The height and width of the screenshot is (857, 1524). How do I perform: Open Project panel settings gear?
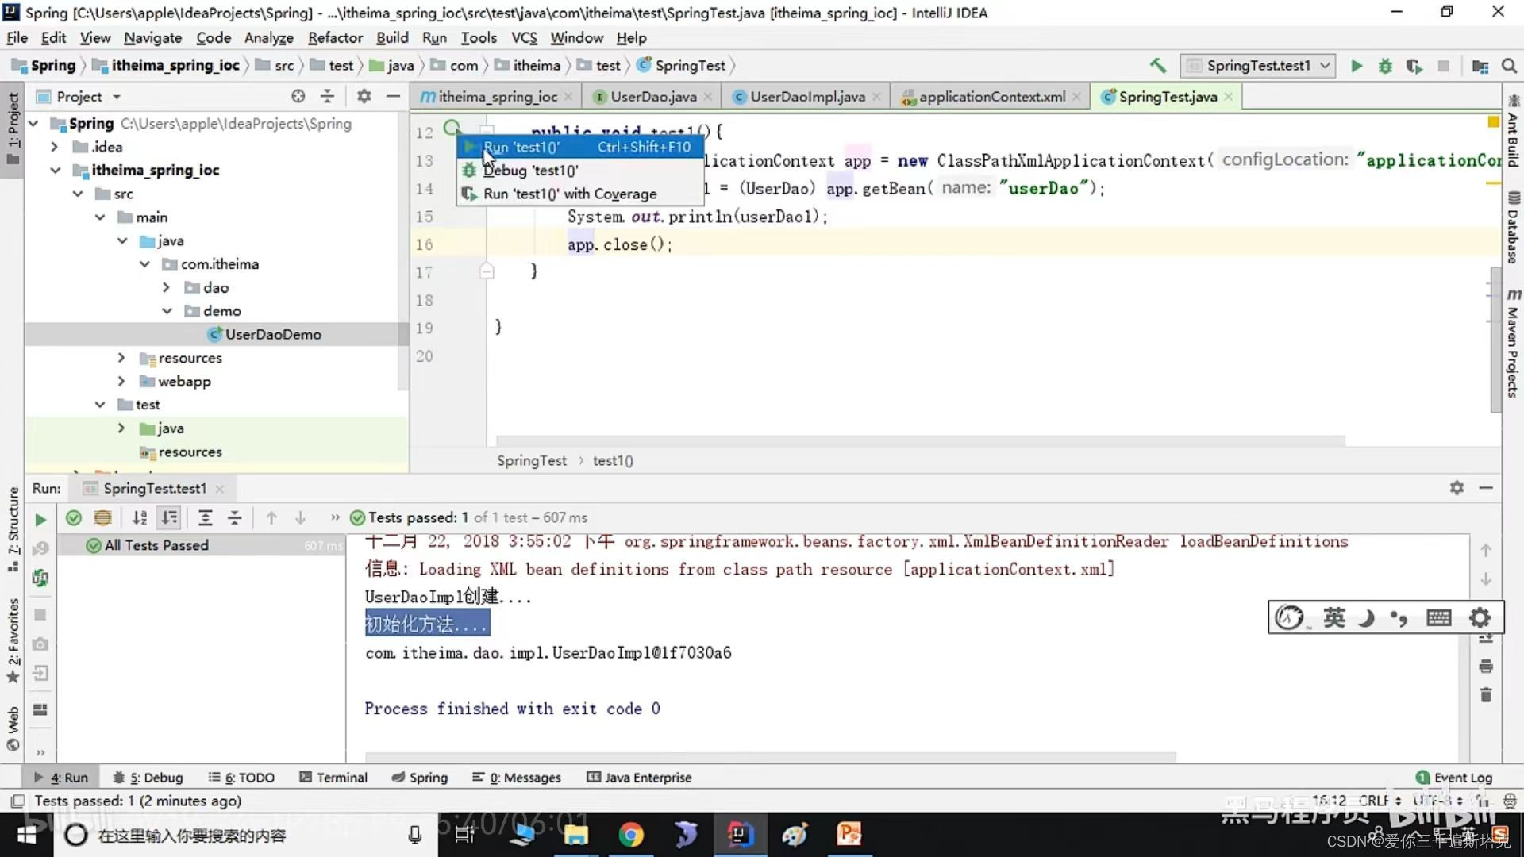coord(364,96)
